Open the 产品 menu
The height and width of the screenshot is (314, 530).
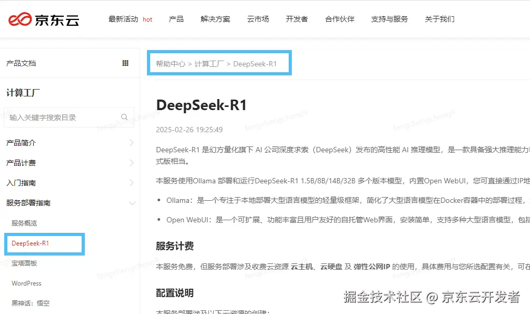coord(176,19)
